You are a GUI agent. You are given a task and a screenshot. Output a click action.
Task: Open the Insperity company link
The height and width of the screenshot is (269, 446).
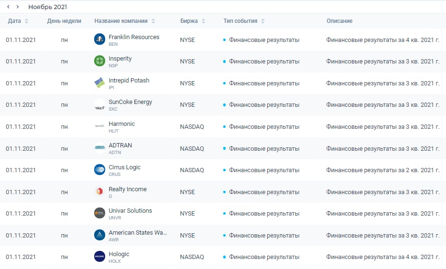(120, 59)
